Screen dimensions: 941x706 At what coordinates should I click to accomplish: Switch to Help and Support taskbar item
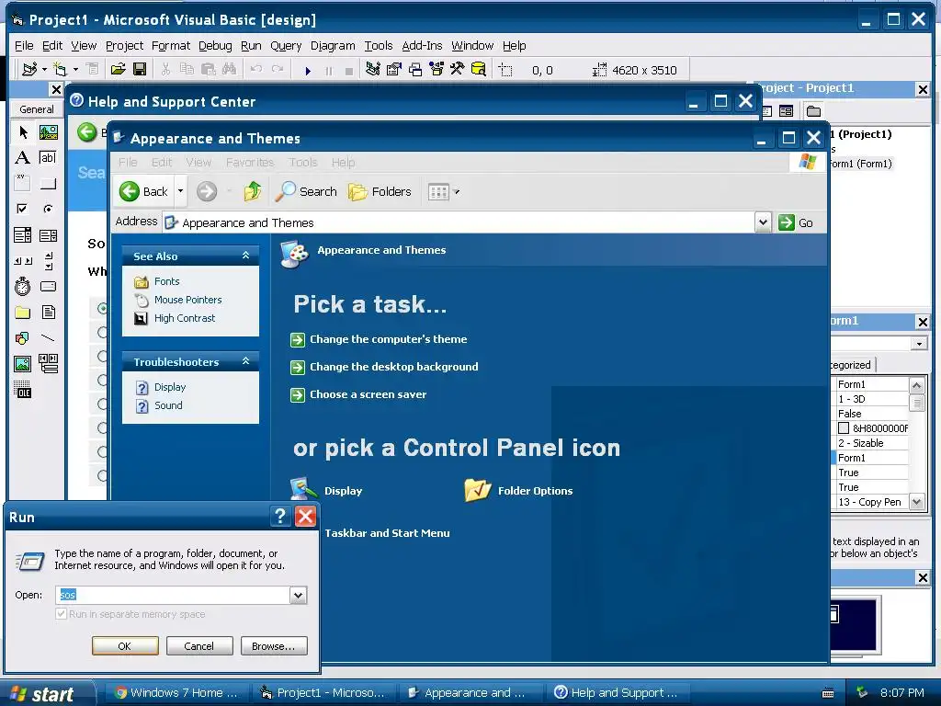(x=618, y=693)
